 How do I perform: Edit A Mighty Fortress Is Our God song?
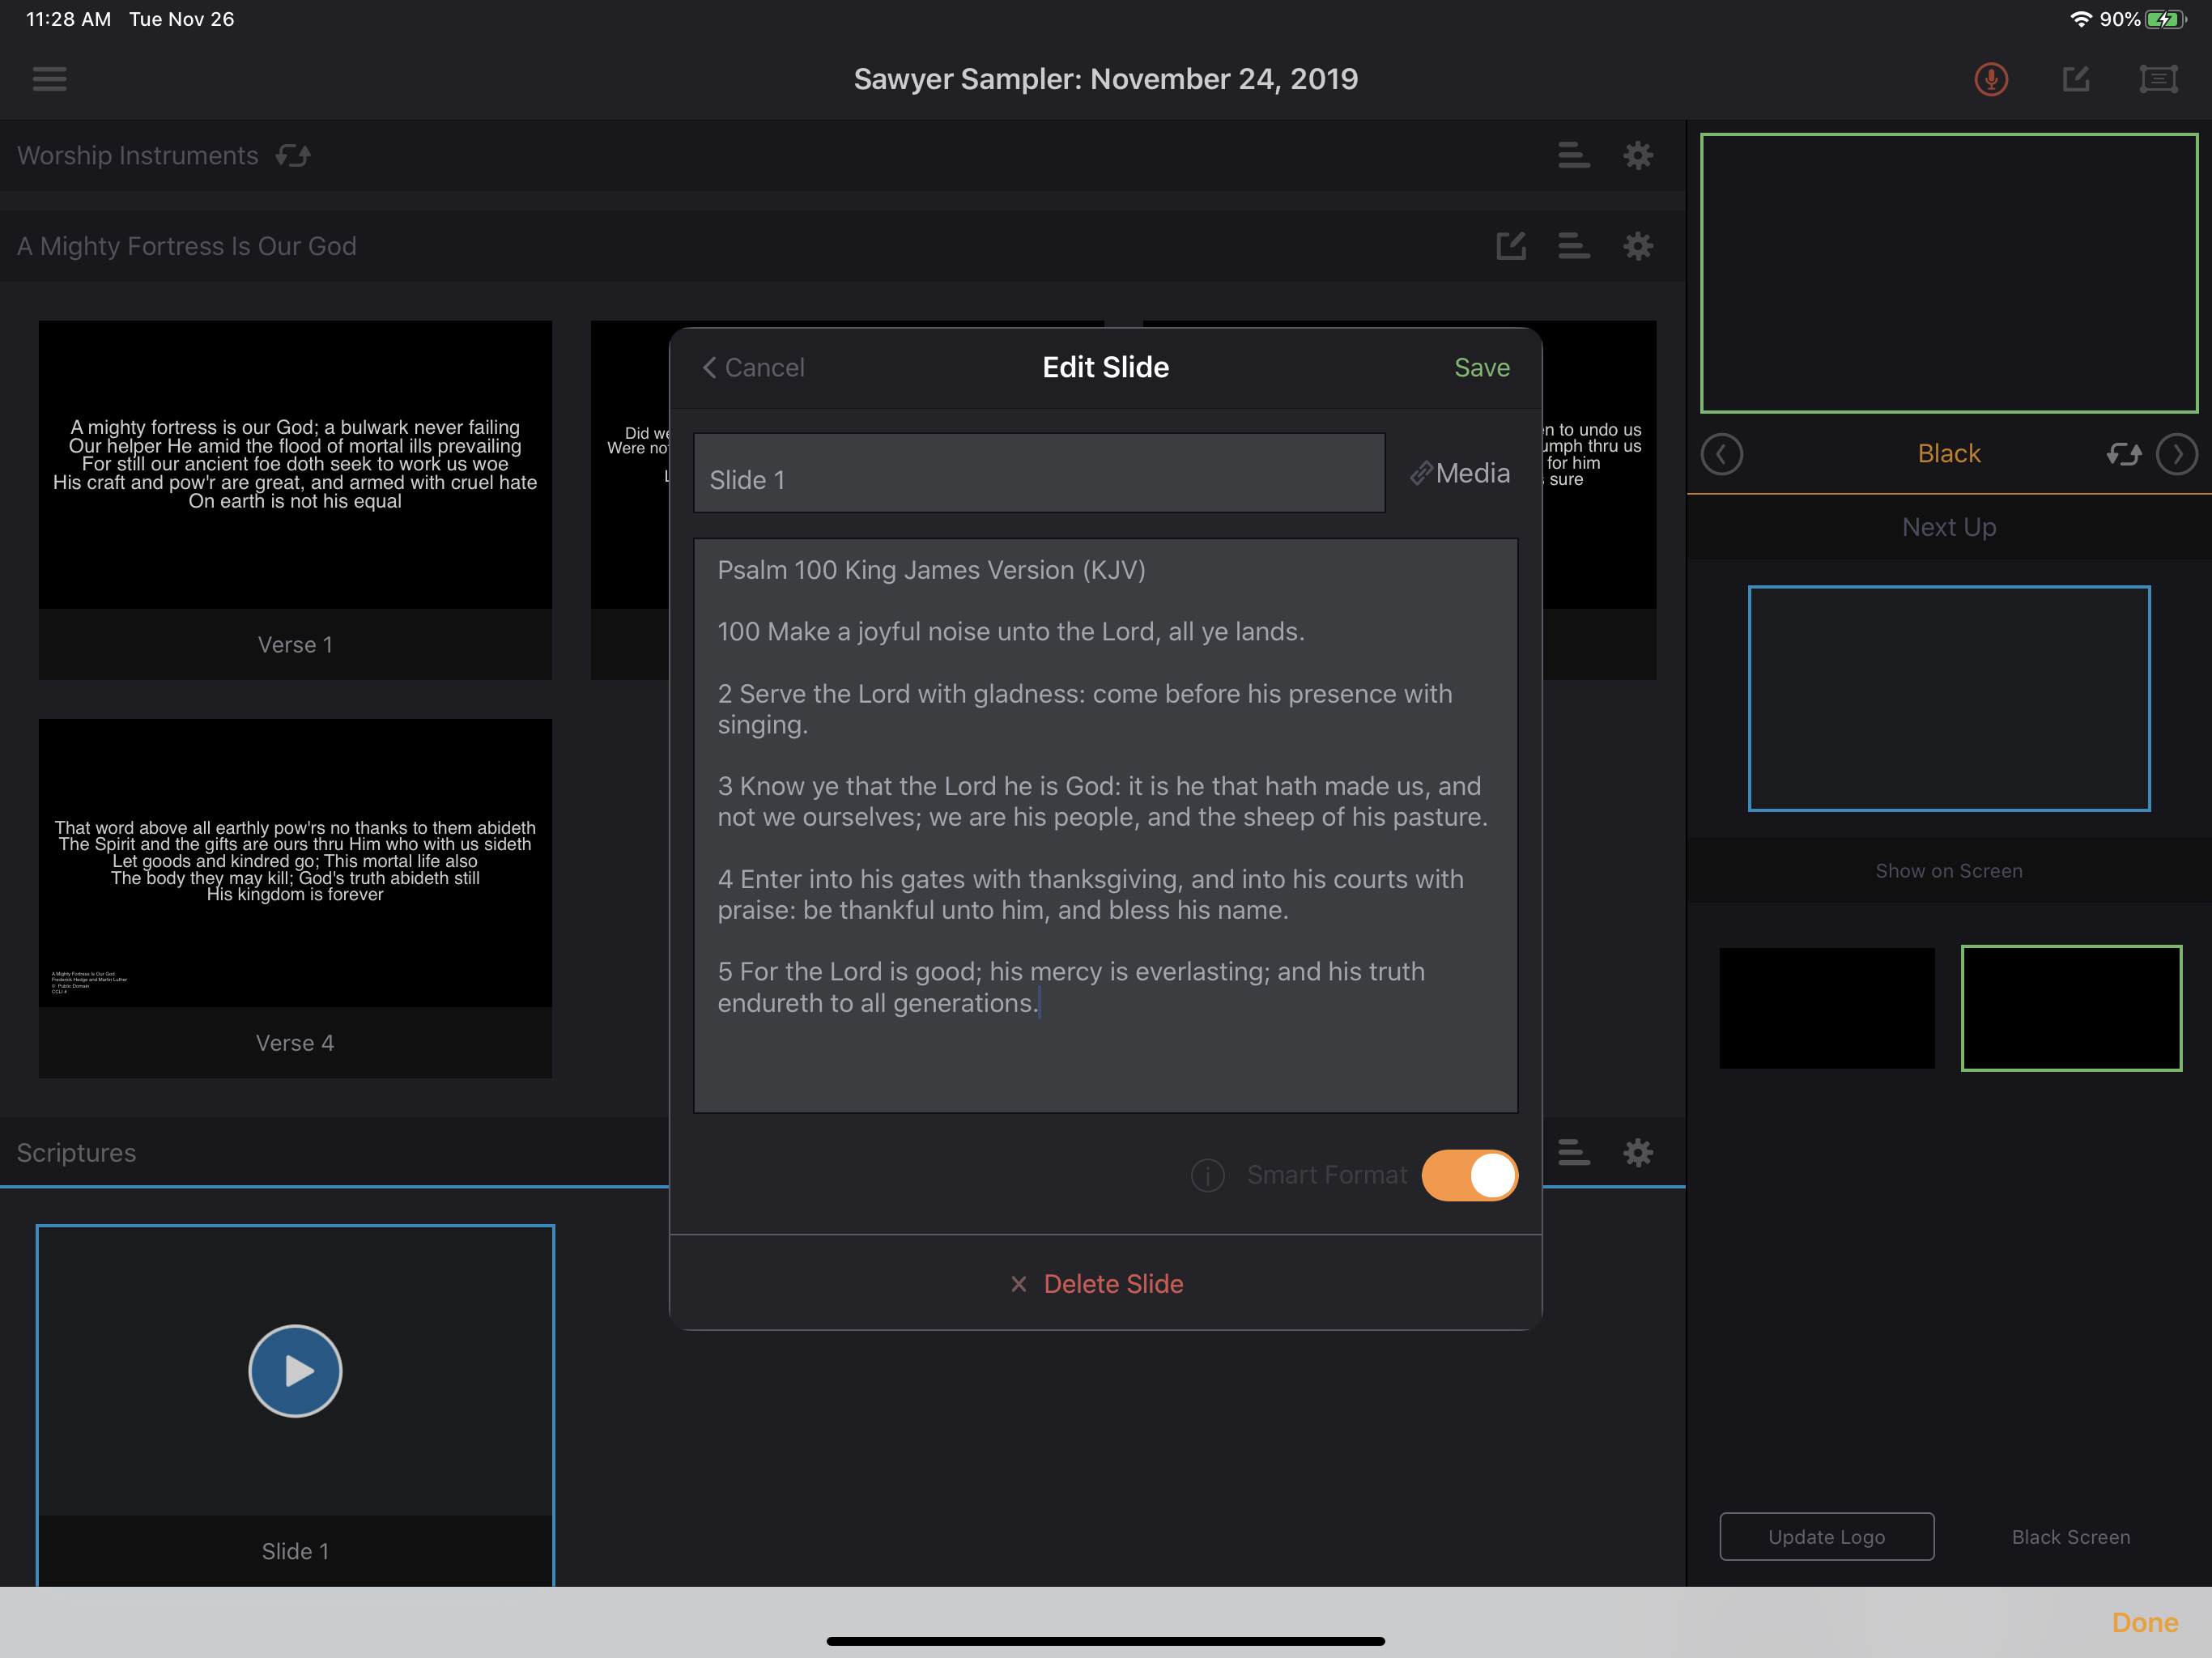coord(1510,246)
